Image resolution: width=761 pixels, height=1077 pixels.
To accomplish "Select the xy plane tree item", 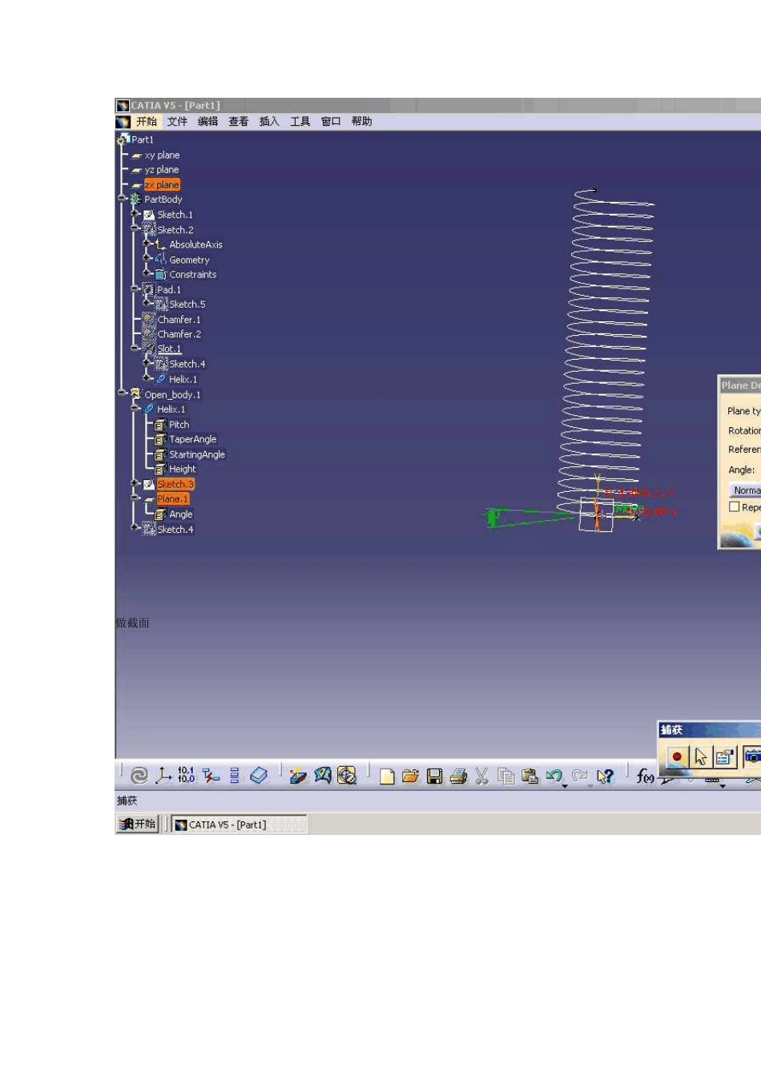I will (x=162, y=155).
